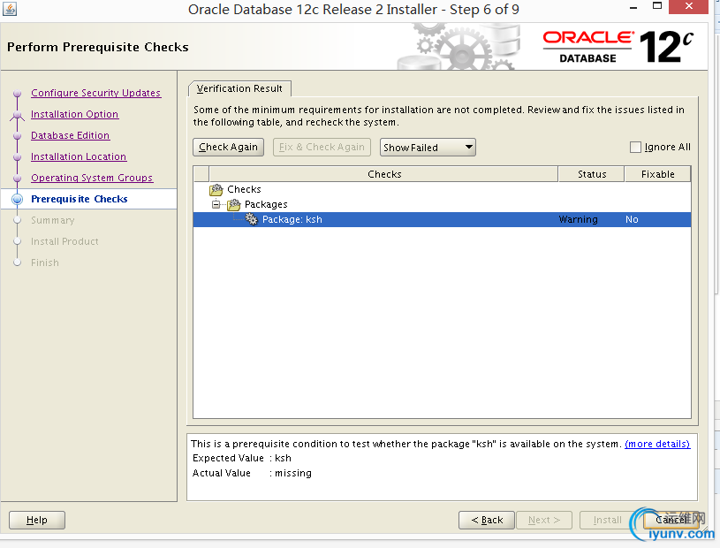This screenshot has height=548, width=720.
Task: Switch to the Verification Result tab
Action: 239,88
